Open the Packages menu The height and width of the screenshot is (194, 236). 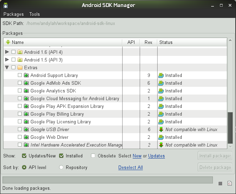(14, 14)
